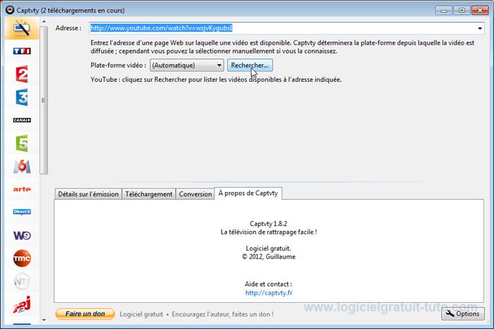Viewport: 494px width, 329px height.
Task: Click 'La télévision de rattrapage facile !' text
Action: 268,232
